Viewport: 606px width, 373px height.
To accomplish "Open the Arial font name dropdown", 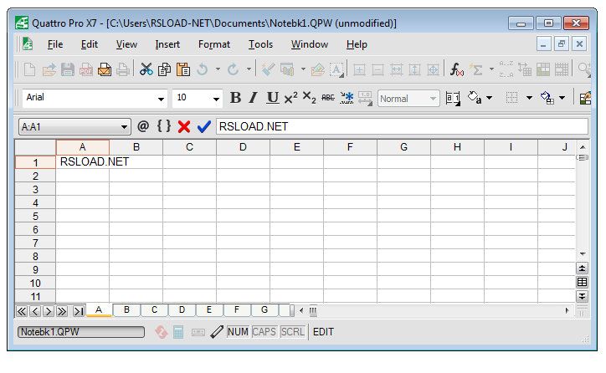I will click(161, 99).
